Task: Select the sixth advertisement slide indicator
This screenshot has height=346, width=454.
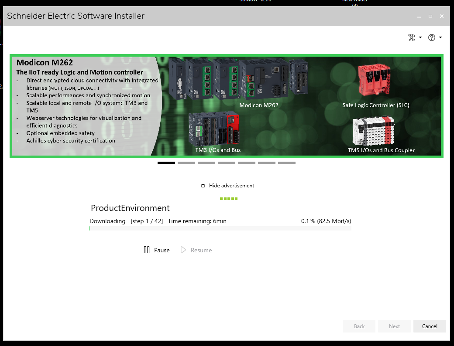Action: point(267,163)
